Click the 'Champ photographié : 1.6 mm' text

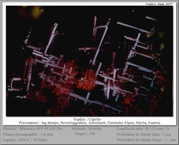(28, 134)
